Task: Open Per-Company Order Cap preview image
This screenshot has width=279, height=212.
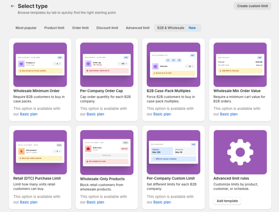Action: pos(107,65)
